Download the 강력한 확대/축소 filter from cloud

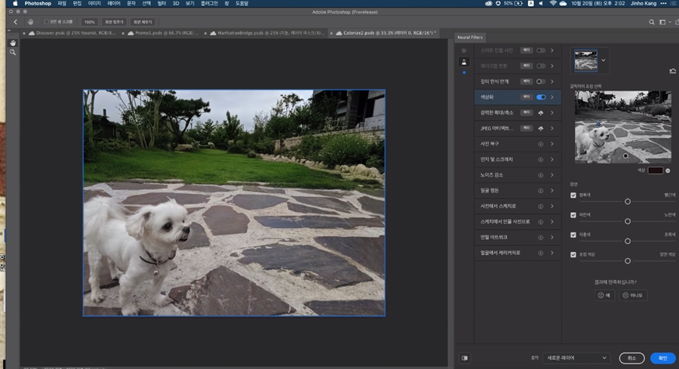[x=540, y=112]
